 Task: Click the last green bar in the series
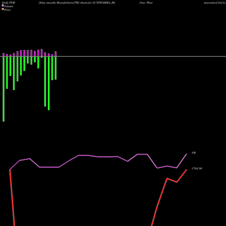(56, 68)
